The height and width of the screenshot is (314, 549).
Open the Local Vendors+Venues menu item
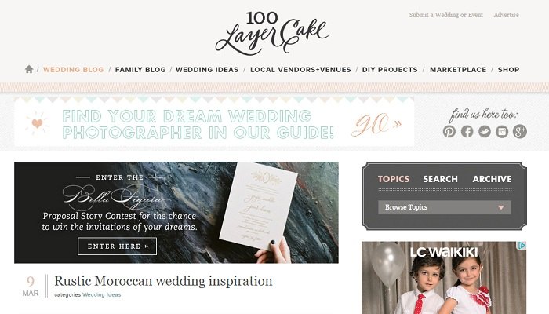point(300,70)
